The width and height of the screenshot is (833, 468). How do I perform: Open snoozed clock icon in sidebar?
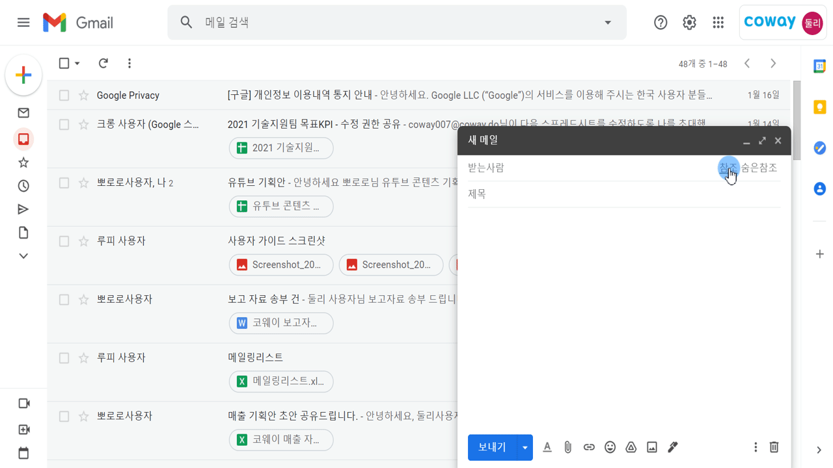click(x=23, y=186)
